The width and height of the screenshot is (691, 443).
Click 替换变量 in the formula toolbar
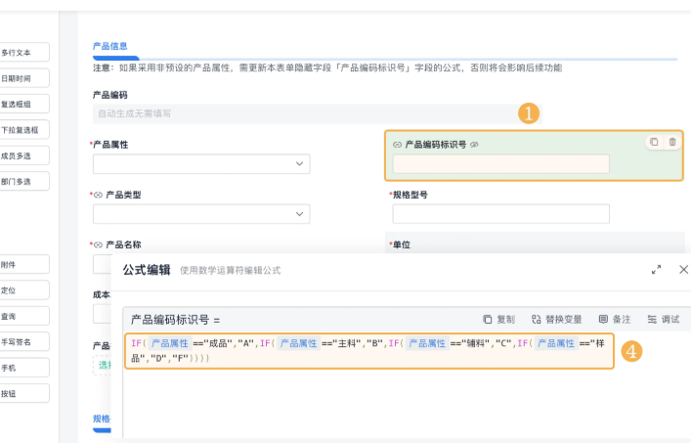click(x=556, y=319)
